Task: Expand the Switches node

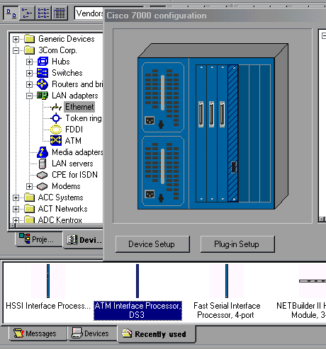Action: [x=29, y=73]
